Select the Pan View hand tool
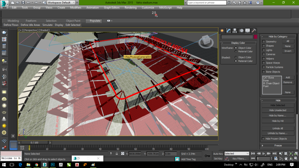The width and height of the screenshot is (299, 168). tap(286, 158)
